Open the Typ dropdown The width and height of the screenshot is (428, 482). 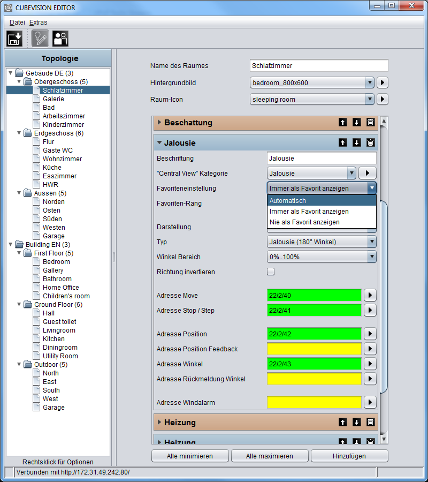[372, 242]
